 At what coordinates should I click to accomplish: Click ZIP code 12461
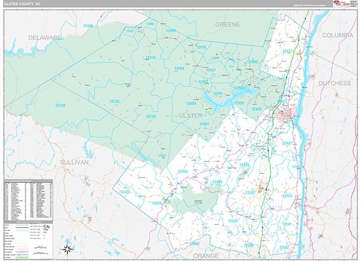(204, 124)
